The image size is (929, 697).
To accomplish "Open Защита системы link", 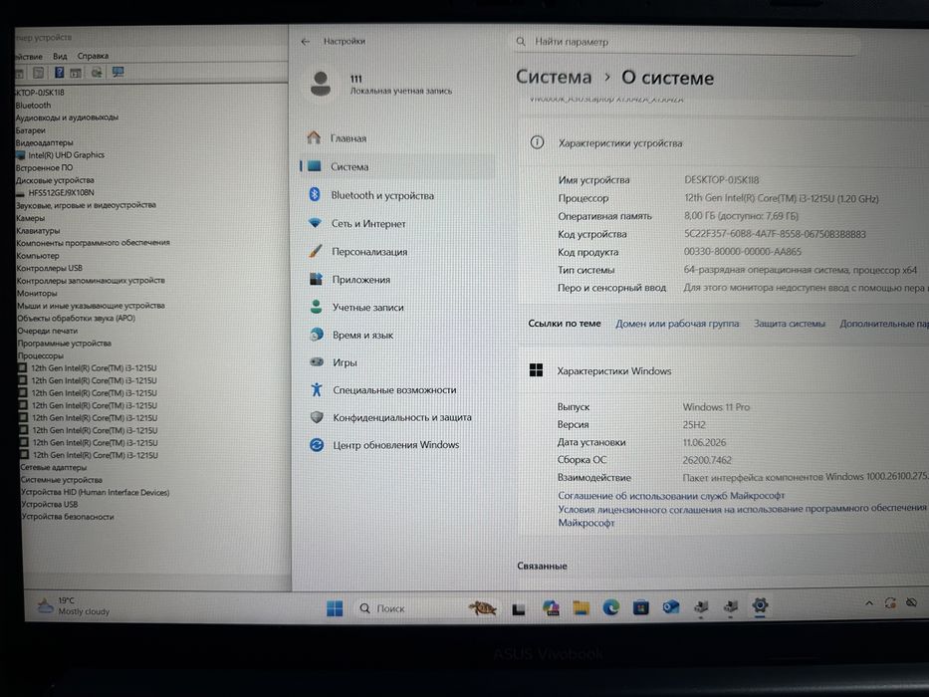I will click(x=790, y=324).
